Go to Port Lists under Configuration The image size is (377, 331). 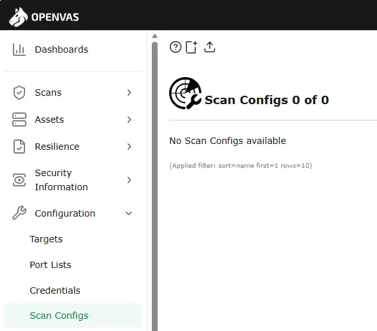50,265
